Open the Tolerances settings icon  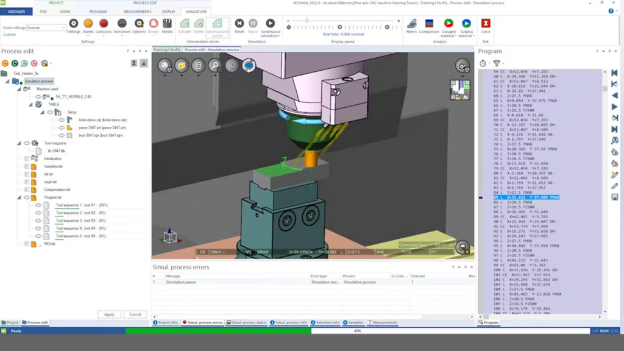(x=122, y=24)
